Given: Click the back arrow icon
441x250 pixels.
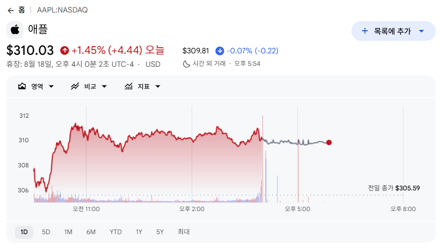Looking at the screenshot, I should [11, 11].
